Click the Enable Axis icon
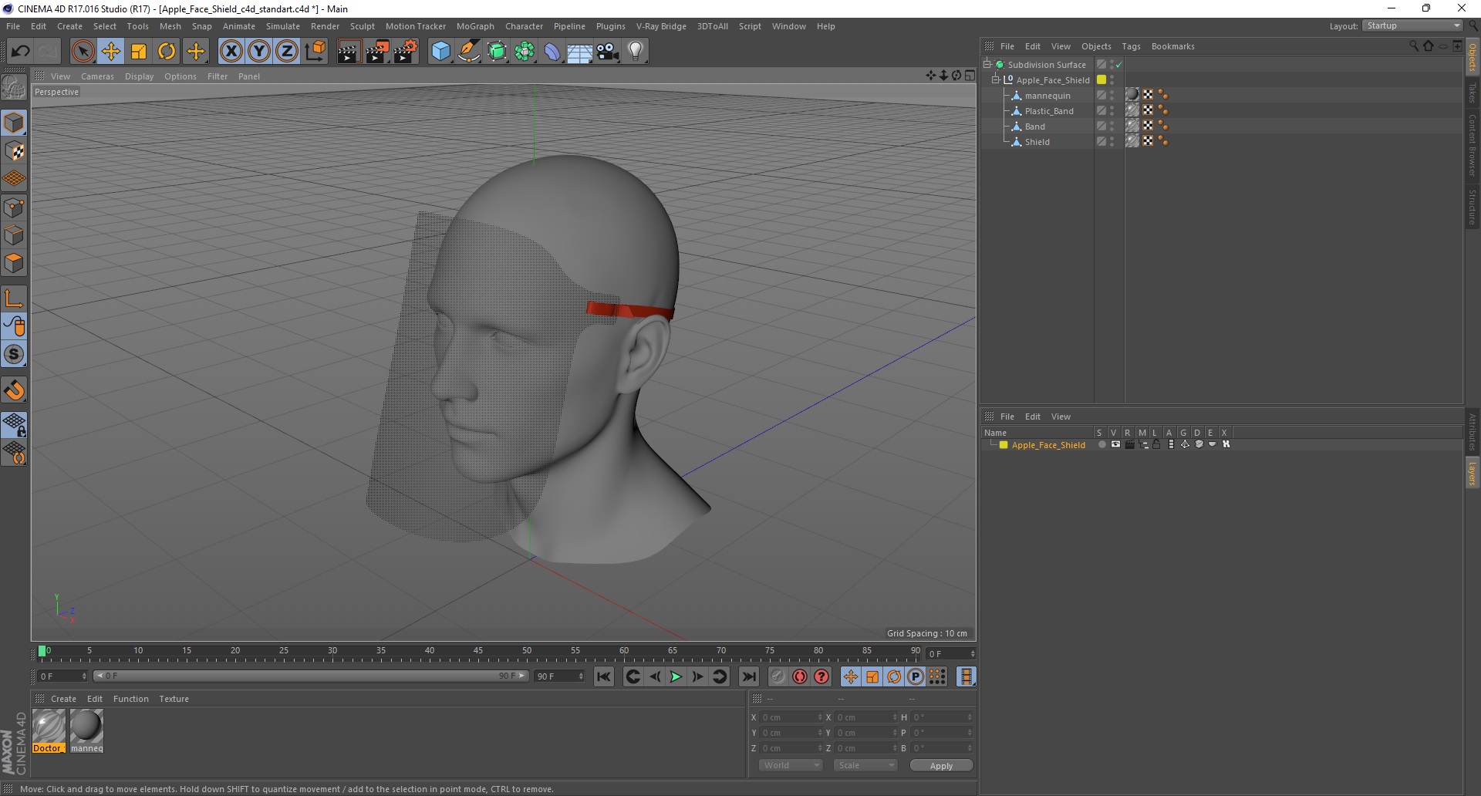Screen dimensions: 1481x796 [x=14, y=298]
